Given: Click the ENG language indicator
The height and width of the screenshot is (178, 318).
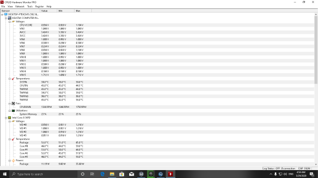Looking at the screenshot, I should pos(291,174).
